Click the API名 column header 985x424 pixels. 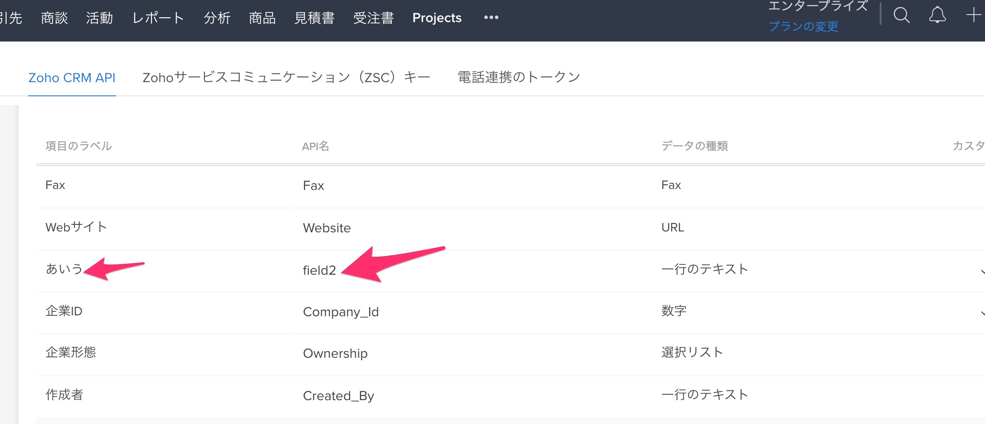(x=316, y=146)
